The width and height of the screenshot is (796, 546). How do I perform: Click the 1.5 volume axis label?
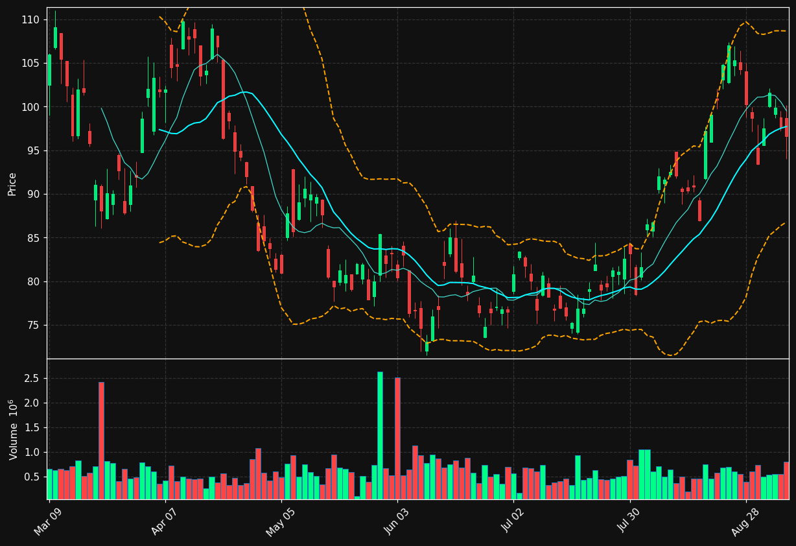point(32,427)
